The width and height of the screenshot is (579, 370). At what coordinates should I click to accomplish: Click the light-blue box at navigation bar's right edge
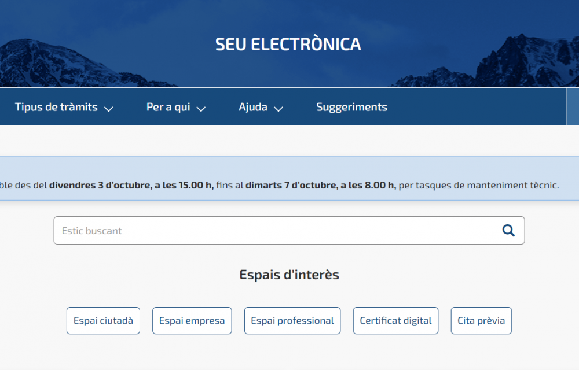(x=573, y=106)
